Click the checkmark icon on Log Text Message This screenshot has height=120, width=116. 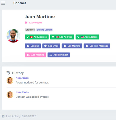87,46
